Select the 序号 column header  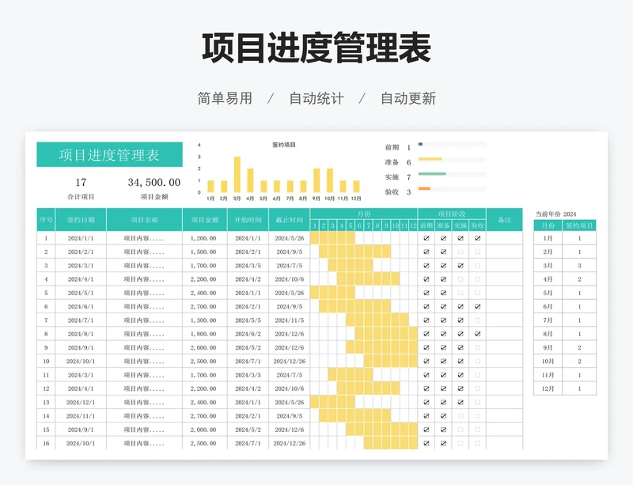click(46, 220)
